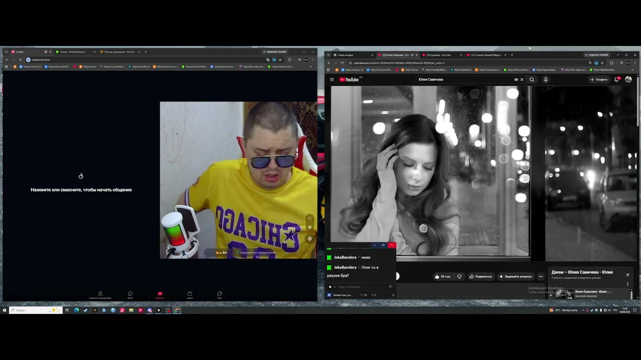641x360 pixels.
Task: Bookmark the YouTube page with star icon
Action: pyautogui.click(x=602, y=63)
